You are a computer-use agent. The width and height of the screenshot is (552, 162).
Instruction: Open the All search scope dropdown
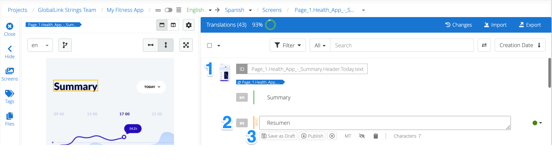coord(320,45)
